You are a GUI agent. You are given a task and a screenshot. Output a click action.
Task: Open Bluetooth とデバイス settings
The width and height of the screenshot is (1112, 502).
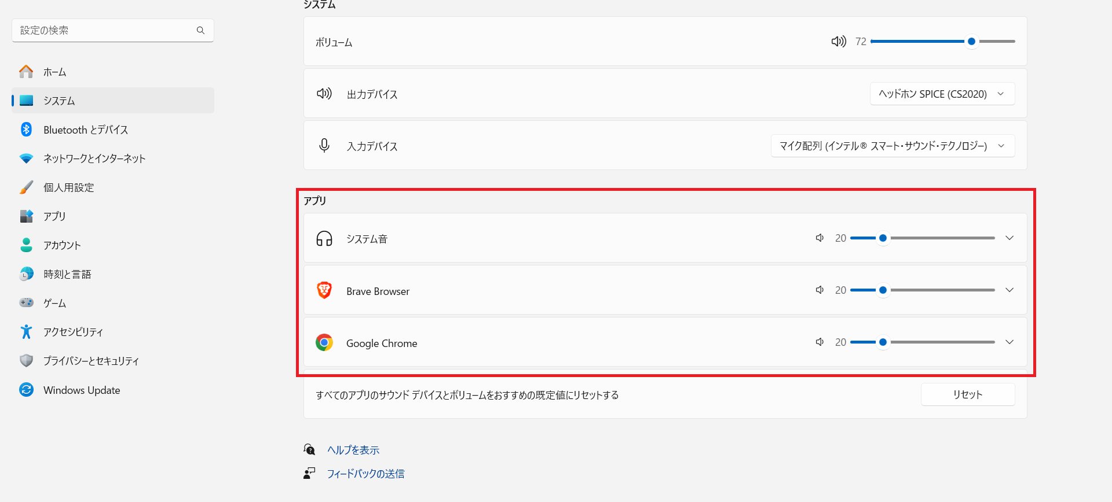tap(113, 130)
